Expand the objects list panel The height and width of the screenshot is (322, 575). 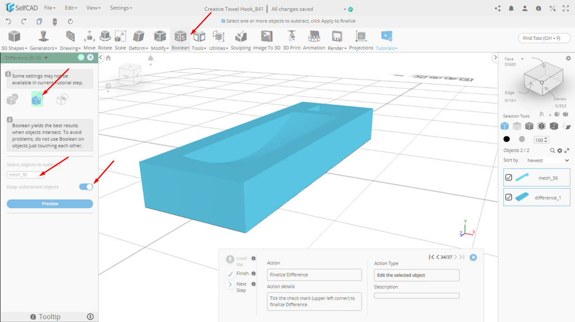[x=567, y=151]
